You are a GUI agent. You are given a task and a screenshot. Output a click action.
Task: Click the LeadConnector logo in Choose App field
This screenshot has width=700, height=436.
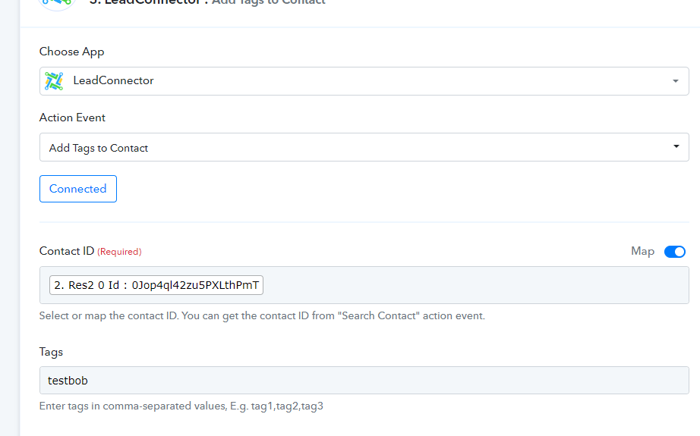54,81
